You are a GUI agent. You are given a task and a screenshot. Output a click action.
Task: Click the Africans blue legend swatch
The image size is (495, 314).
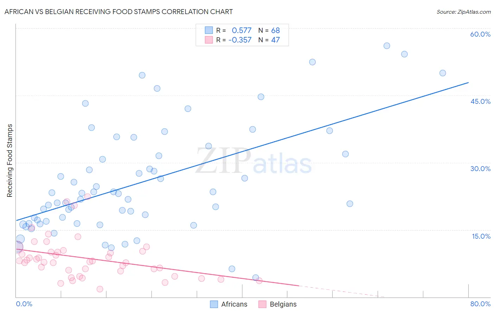(x=214, y=304)
